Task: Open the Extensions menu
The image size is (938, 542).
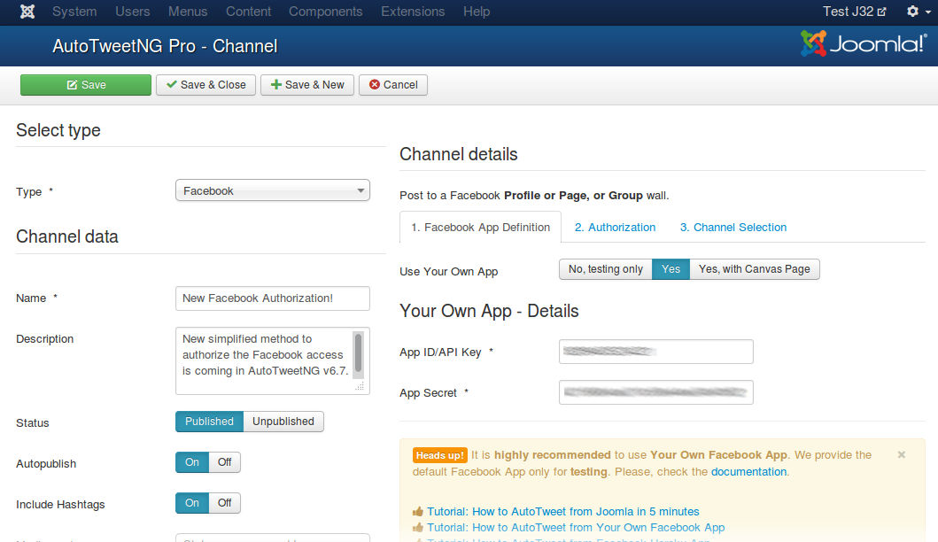Action: tap(413, 12)
